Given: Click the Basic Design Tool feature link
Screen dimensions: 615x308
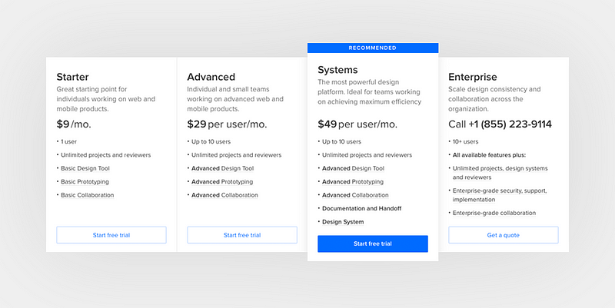Looking at the screenshot, I should coord(85,168).
